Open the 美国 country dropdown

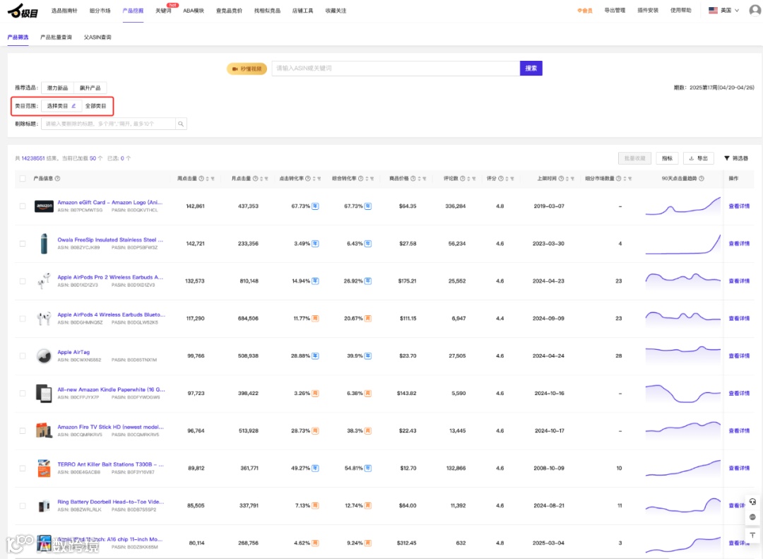click(724, 10)
